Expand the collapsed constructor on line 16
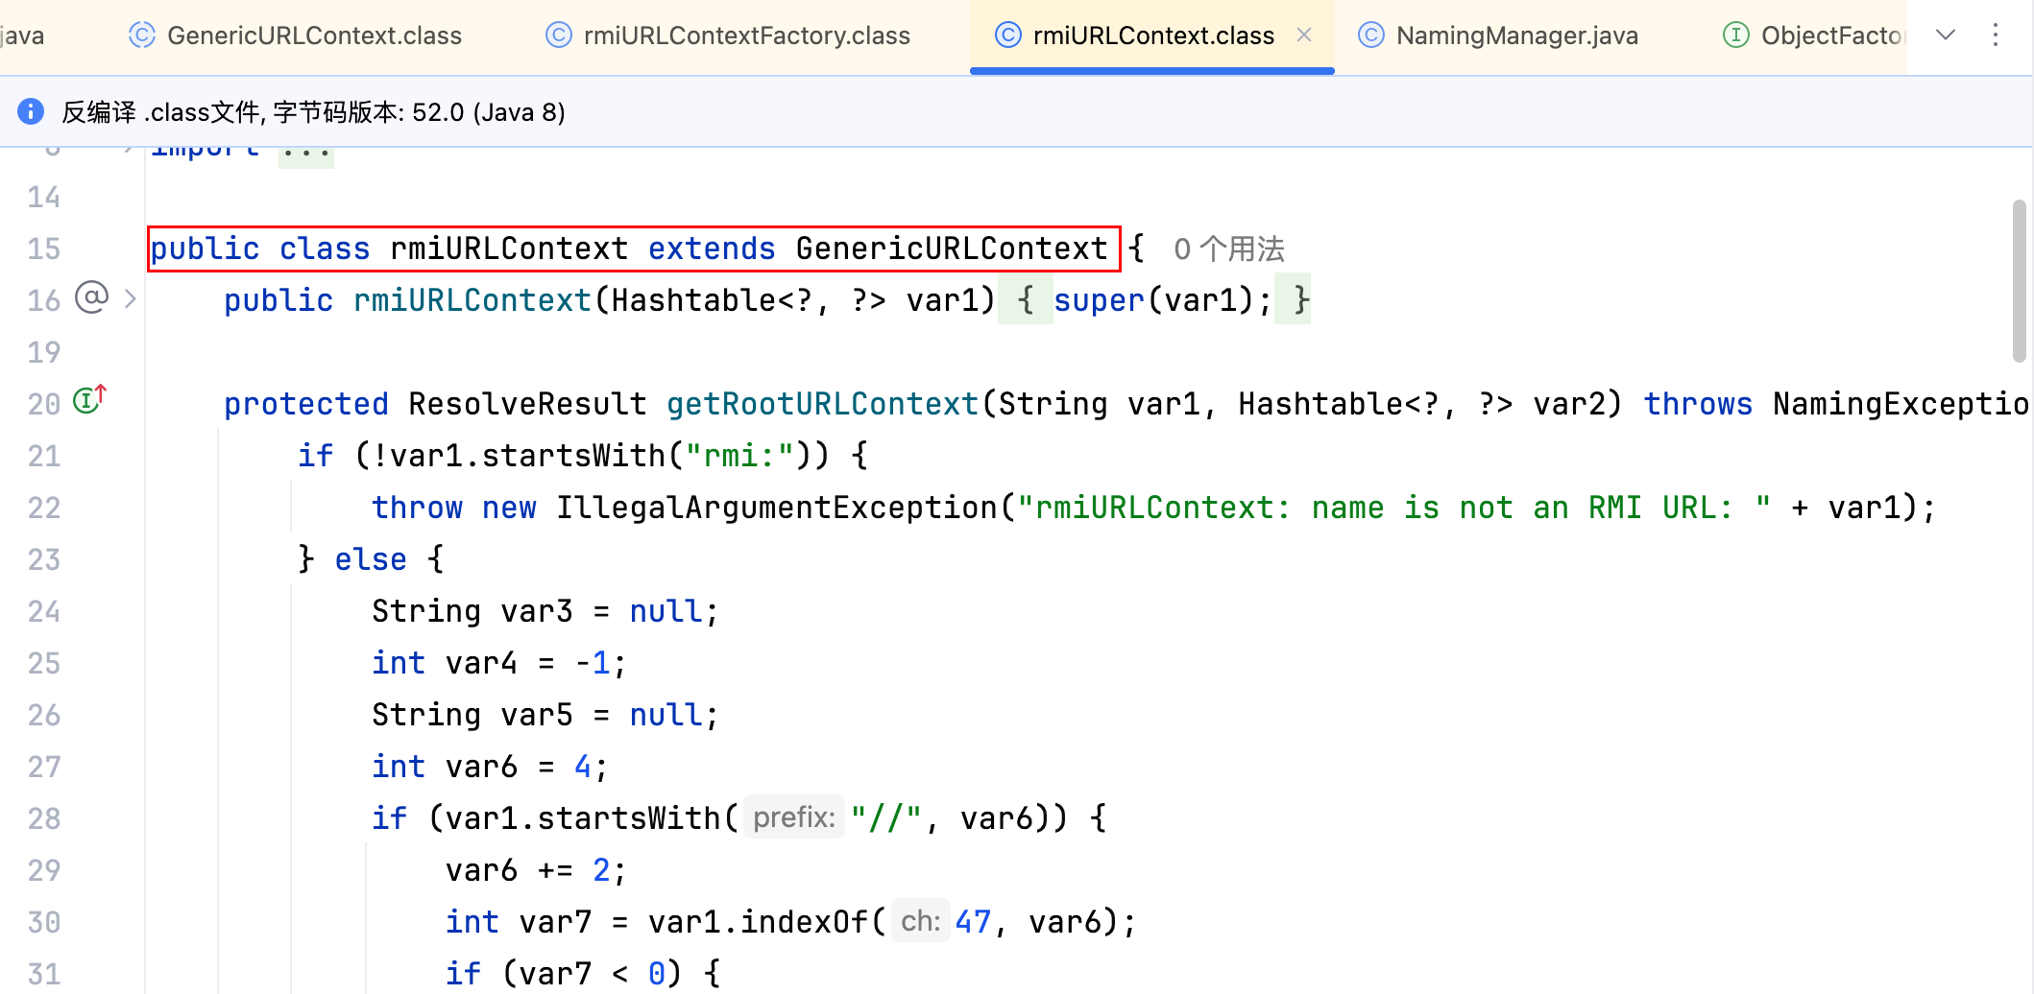The image size is (2034, 994). (x=131, y=299)
